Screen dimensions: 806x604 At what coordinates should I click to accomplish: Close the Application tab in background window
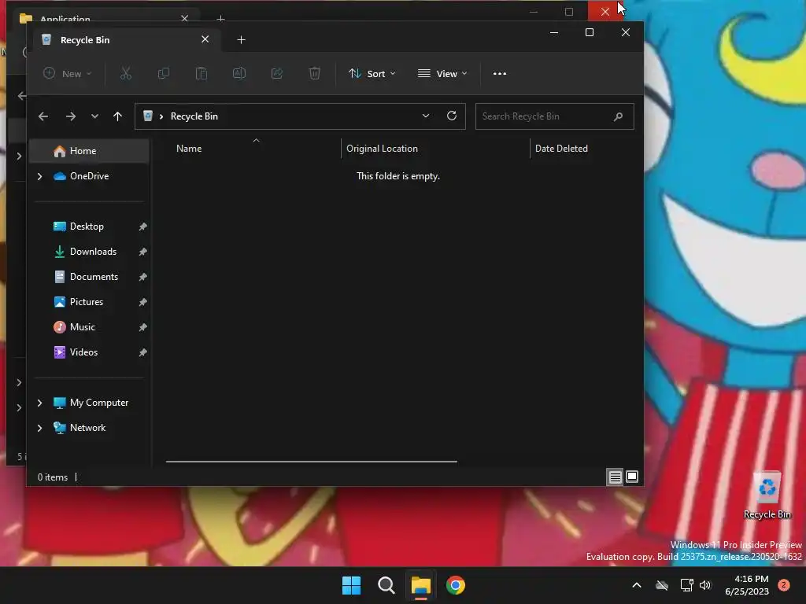click(184, 18)
